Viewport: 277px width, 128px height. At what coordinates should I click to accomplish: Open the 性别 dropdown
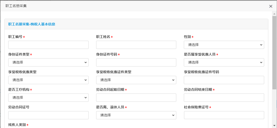point(224,45)
